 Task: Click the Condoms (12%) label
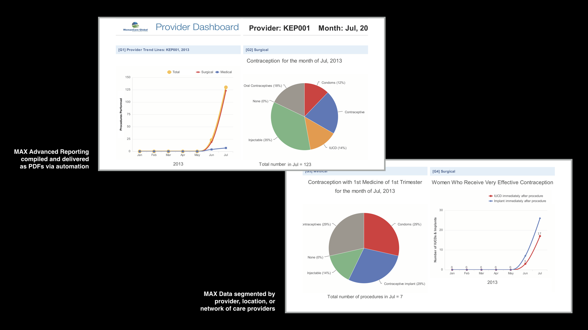333,83
